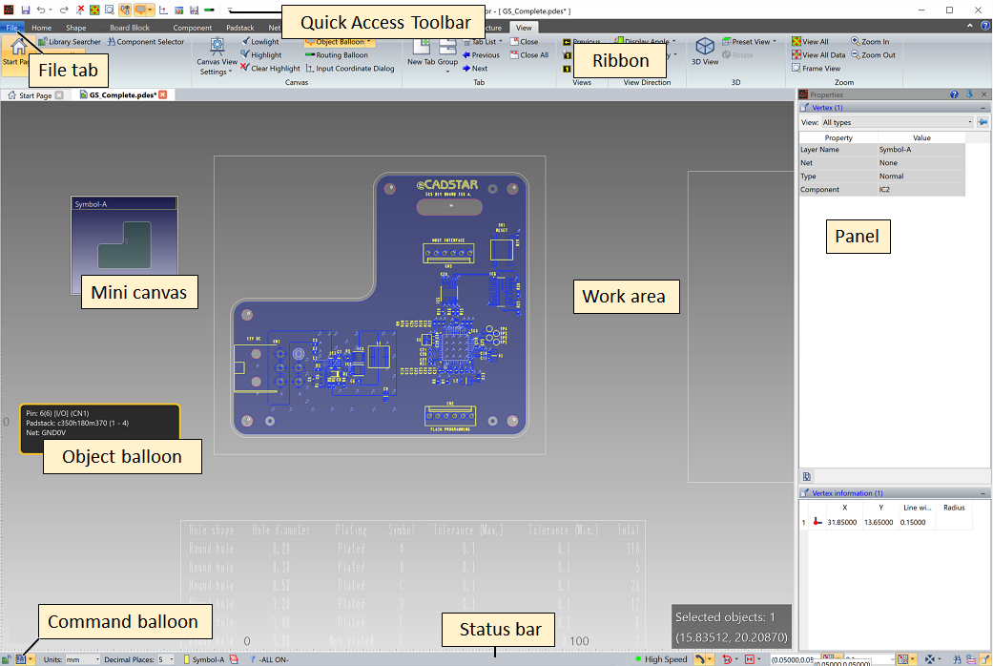Click the Symbol-A layer in the status bar

(x=204, y=659)
